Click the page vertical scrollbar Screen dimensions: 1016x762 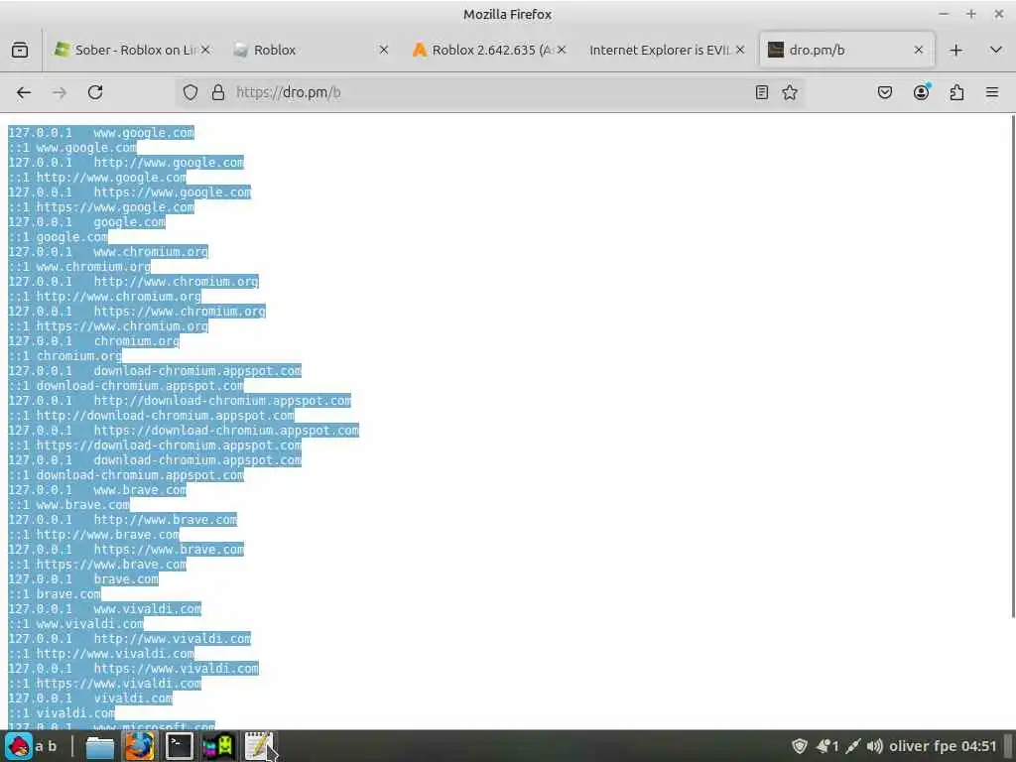tap(1012, 366)
